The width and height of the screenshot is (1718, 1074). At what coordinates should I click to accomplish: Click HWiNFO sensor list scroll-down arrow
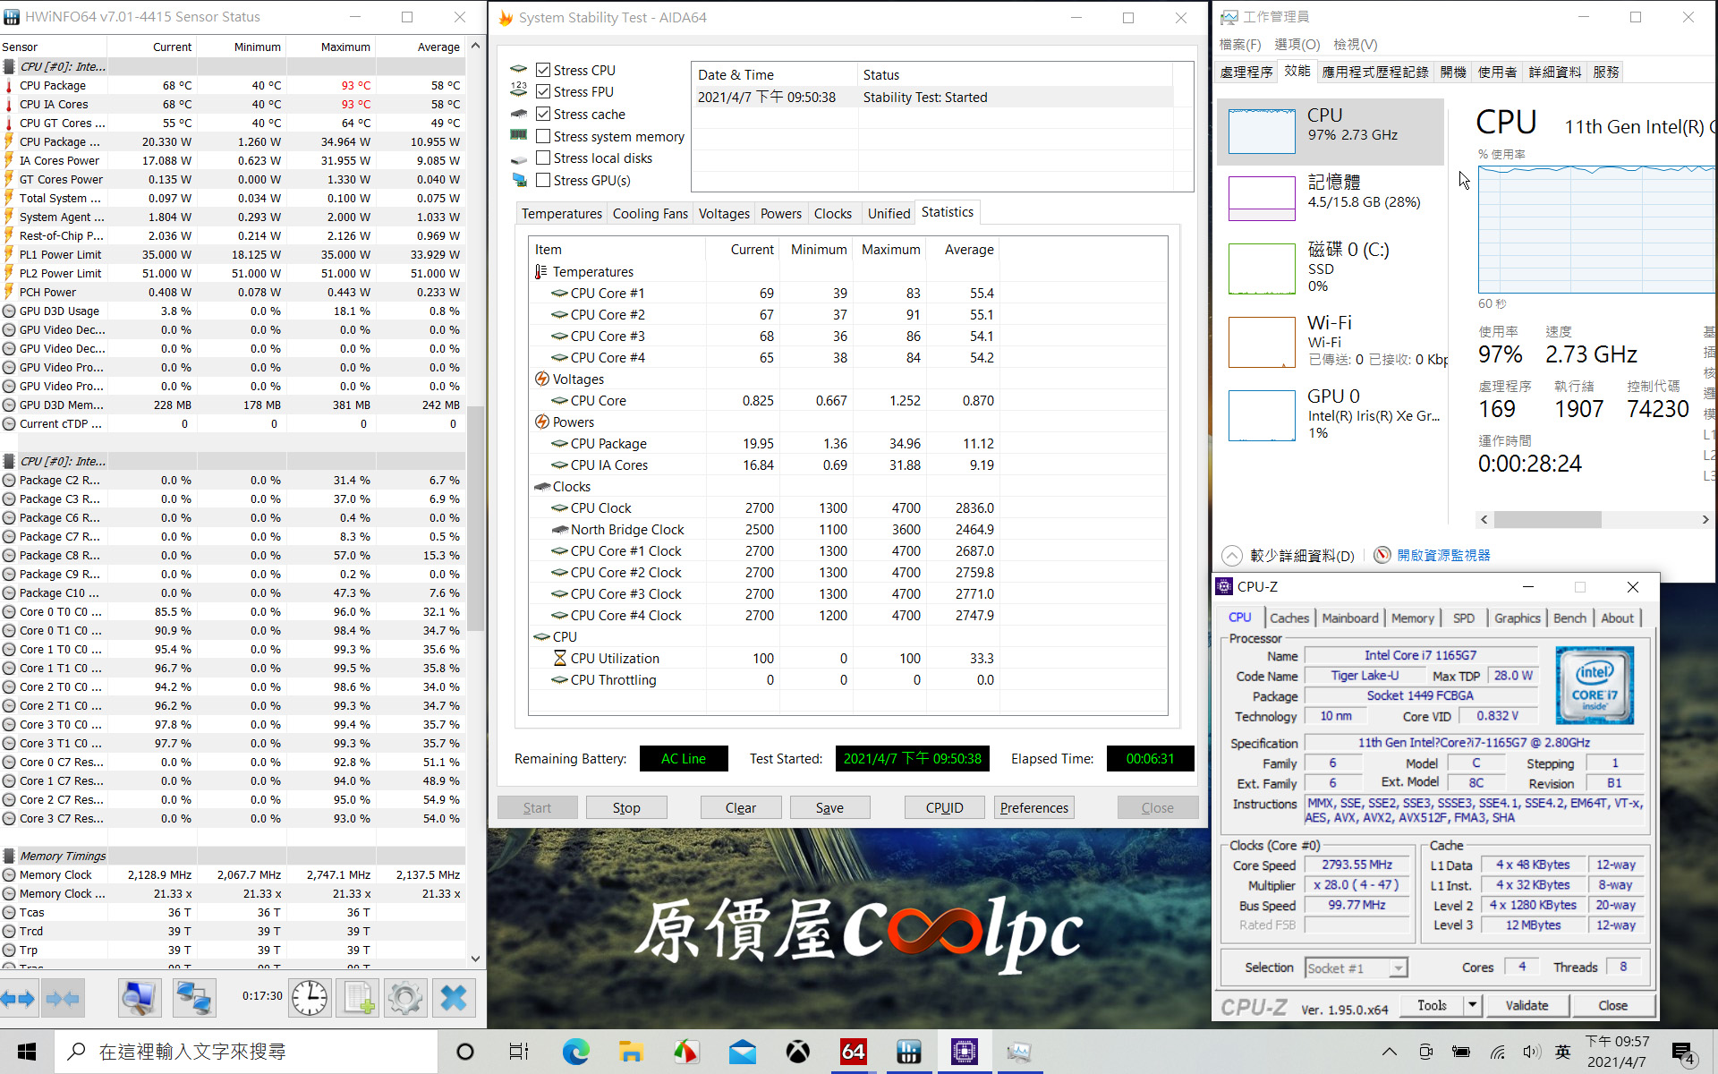[475, 958]
